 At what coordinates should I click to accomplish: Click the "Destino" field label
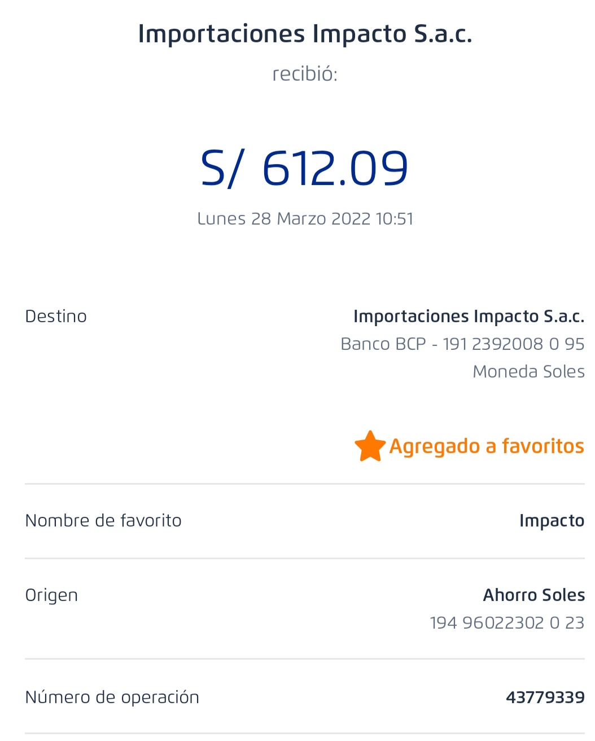click(56, 316)
